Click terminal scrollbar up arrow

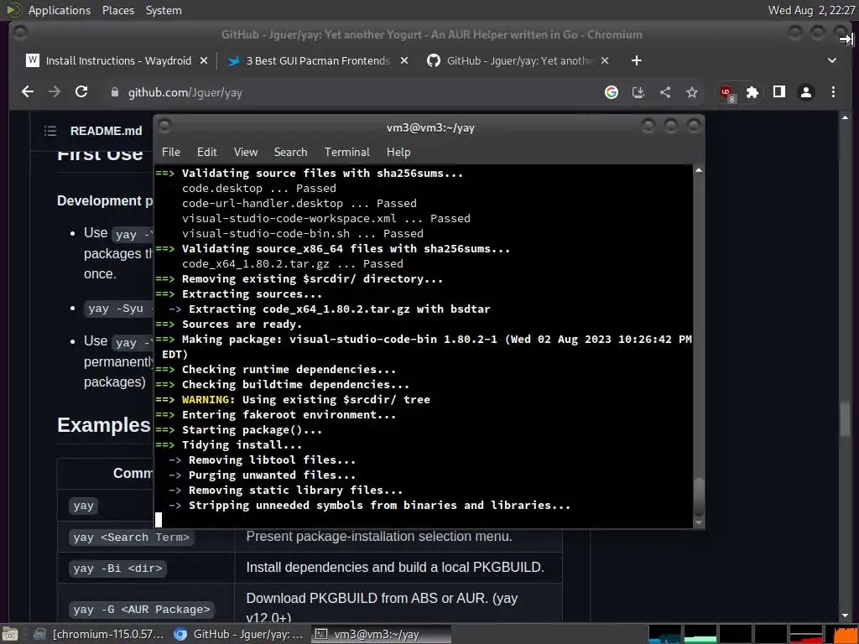pos(699,170)
